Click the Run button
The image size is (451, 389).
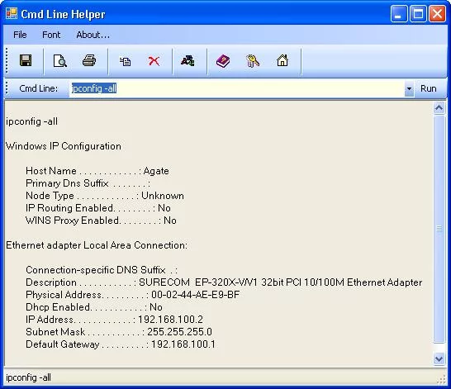[x=428, y=88]
